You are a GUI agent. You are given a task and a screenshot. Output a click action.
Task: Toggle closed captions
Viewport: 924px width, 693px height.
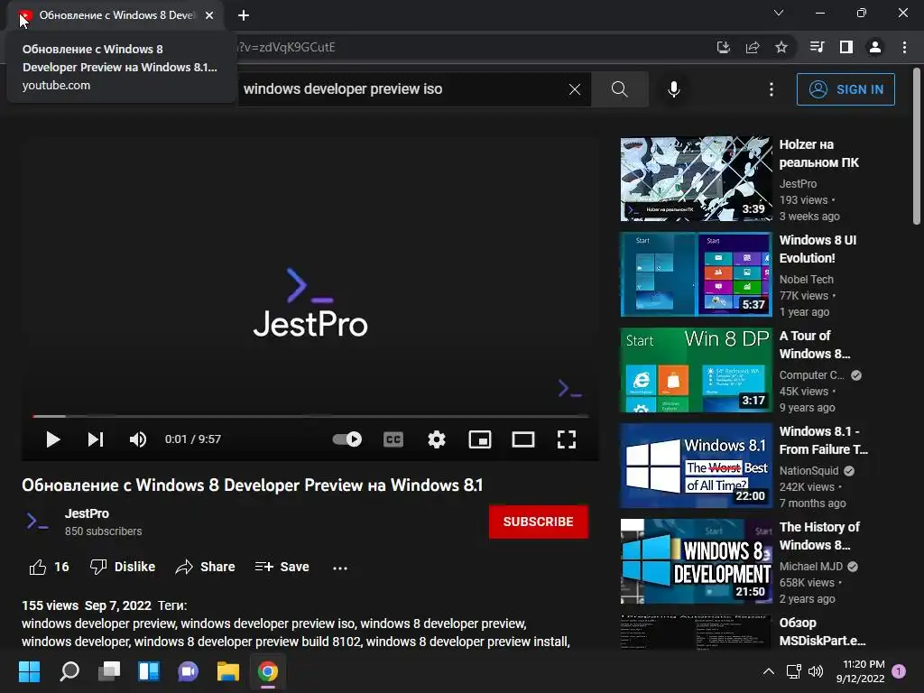(393, 439)
